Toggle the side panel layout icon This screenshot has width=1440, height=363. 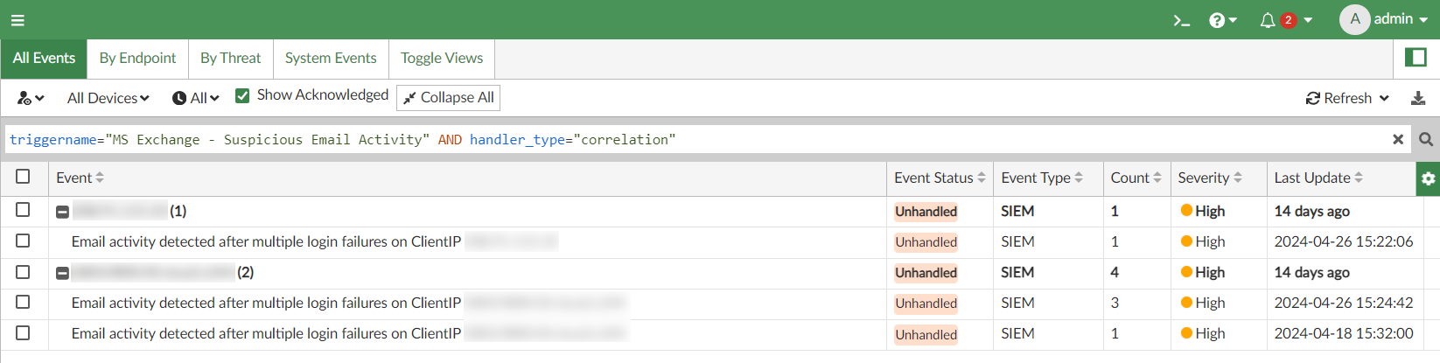tap(1416, 58)
